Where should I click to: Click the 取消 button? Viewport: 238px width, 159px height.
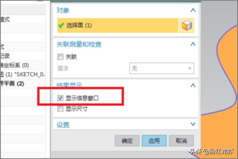(181, 141)
